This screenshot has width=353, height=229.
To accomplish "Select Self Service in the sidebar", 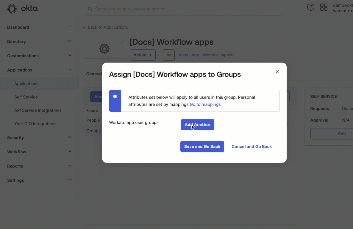I will click(x=26, y=97).
